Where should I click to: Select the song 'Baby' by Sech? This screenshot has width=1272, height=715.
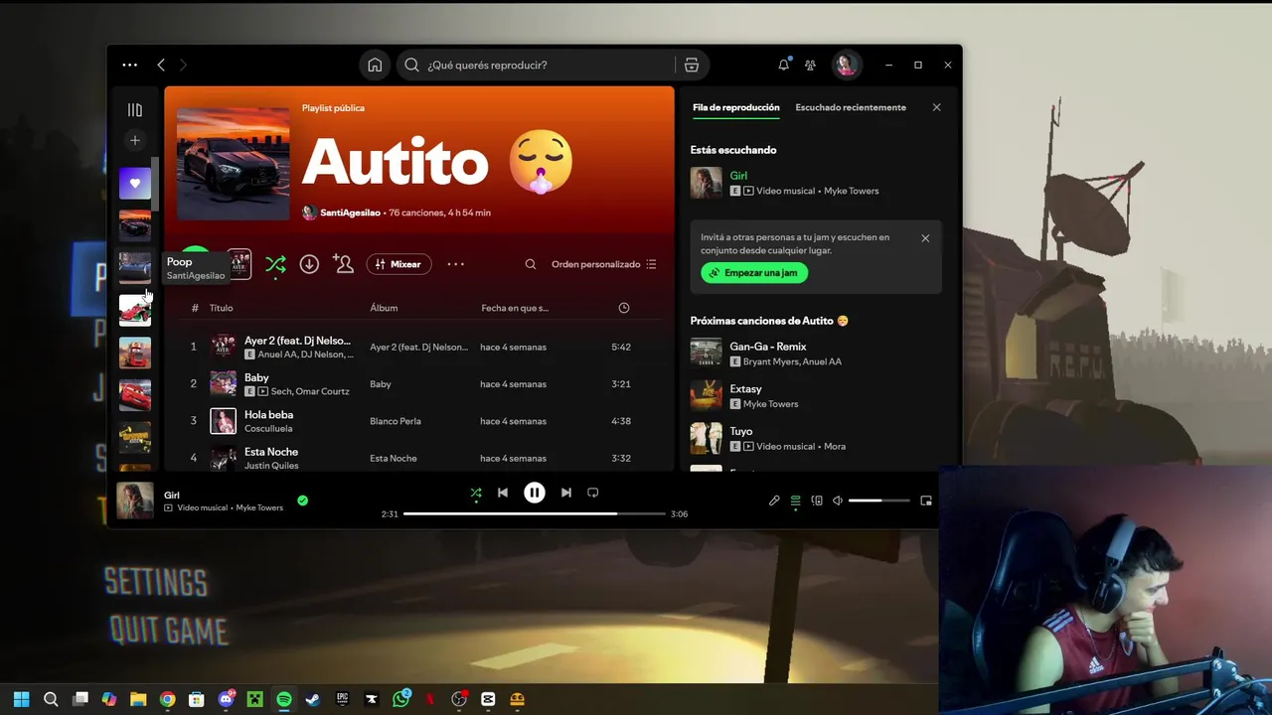[x=417, y=383]
